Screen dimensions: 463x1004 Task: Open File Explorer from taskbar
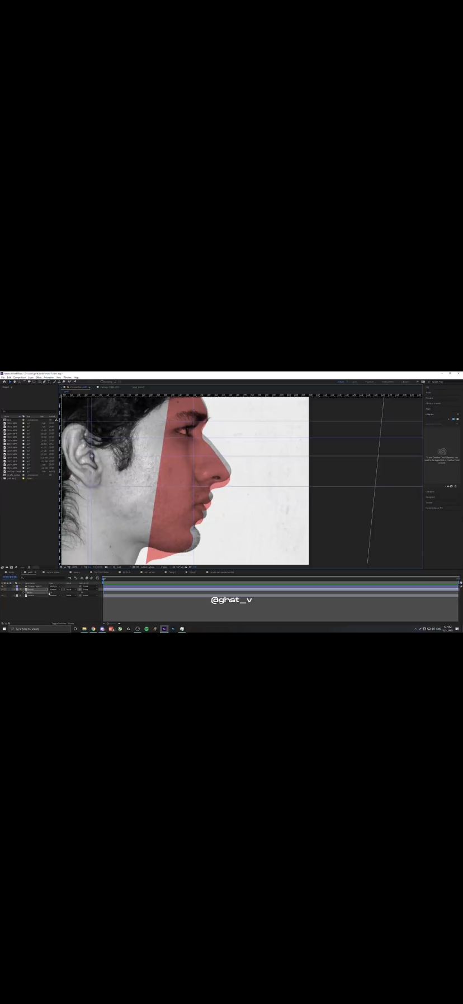[84, 629]
